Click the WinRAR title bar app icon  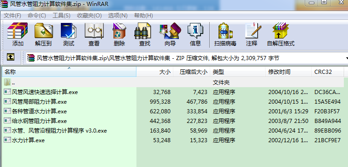[4, 4]
